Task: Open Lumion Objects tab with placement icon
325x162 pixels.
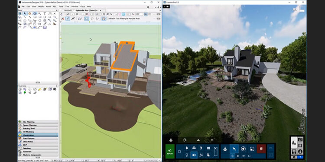Action: 171,140
